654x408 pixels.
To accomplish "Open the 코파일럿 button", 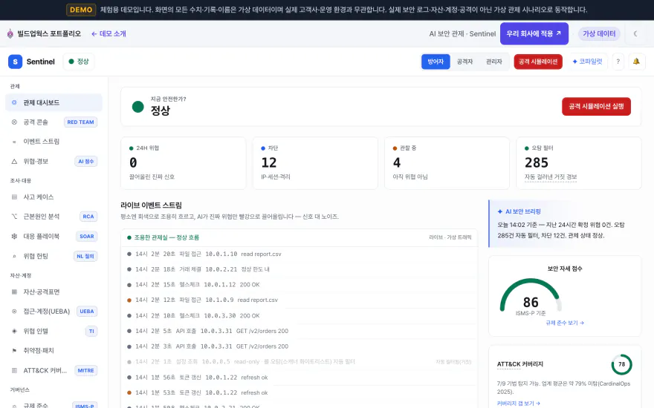I will [x=587, y=62].
